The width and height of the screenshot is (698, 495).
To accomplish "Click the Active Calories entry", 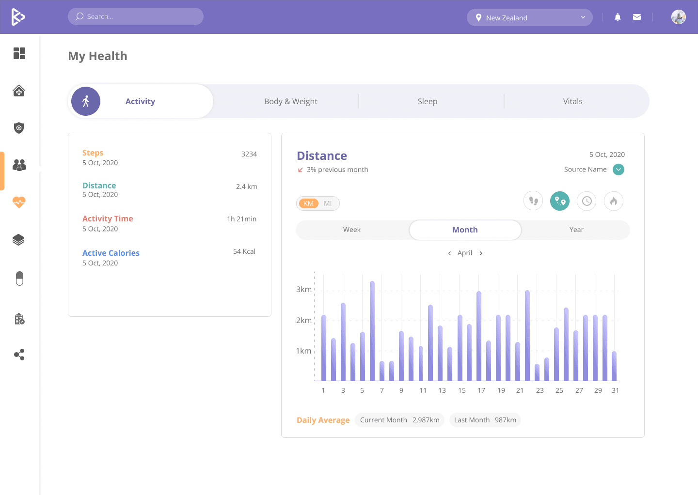I will click(x=111, y=253).
